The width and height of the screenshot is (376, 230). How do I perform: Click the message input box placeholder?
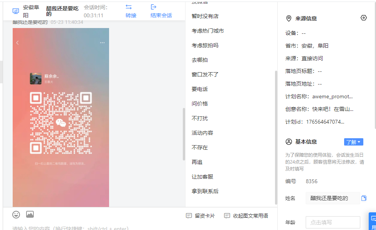coord(71,228)
